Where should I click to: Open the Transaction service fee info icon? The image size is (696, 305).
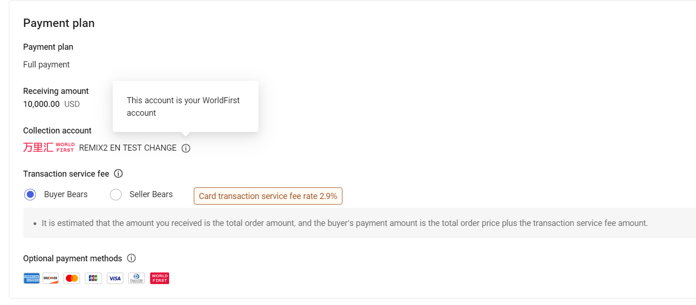(x=118, y=173)
